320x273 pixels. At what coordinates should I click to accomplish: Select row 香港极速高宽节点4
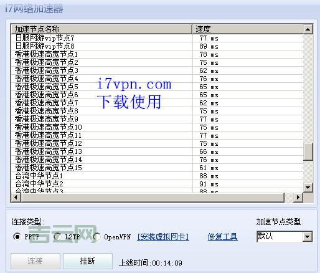click(x=157, y=79)
